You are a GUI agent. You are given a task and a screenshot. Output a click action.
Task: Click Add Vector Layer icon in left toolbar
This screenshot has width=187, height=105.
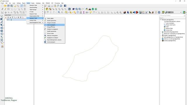pos(2,16)
